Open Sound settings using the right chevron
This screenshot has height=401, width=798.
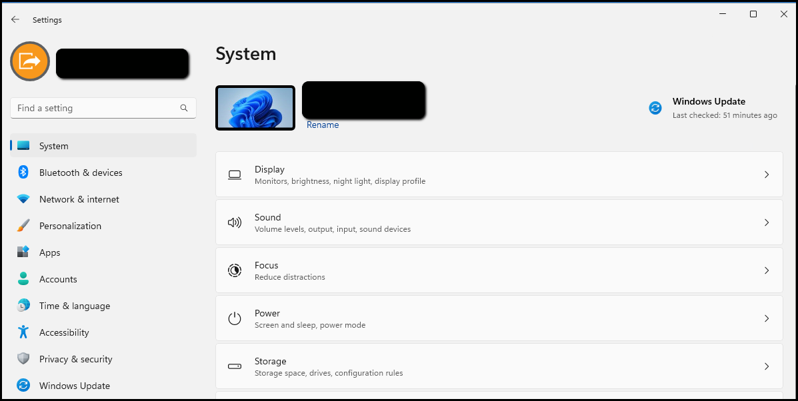click(x=766, y=222)
